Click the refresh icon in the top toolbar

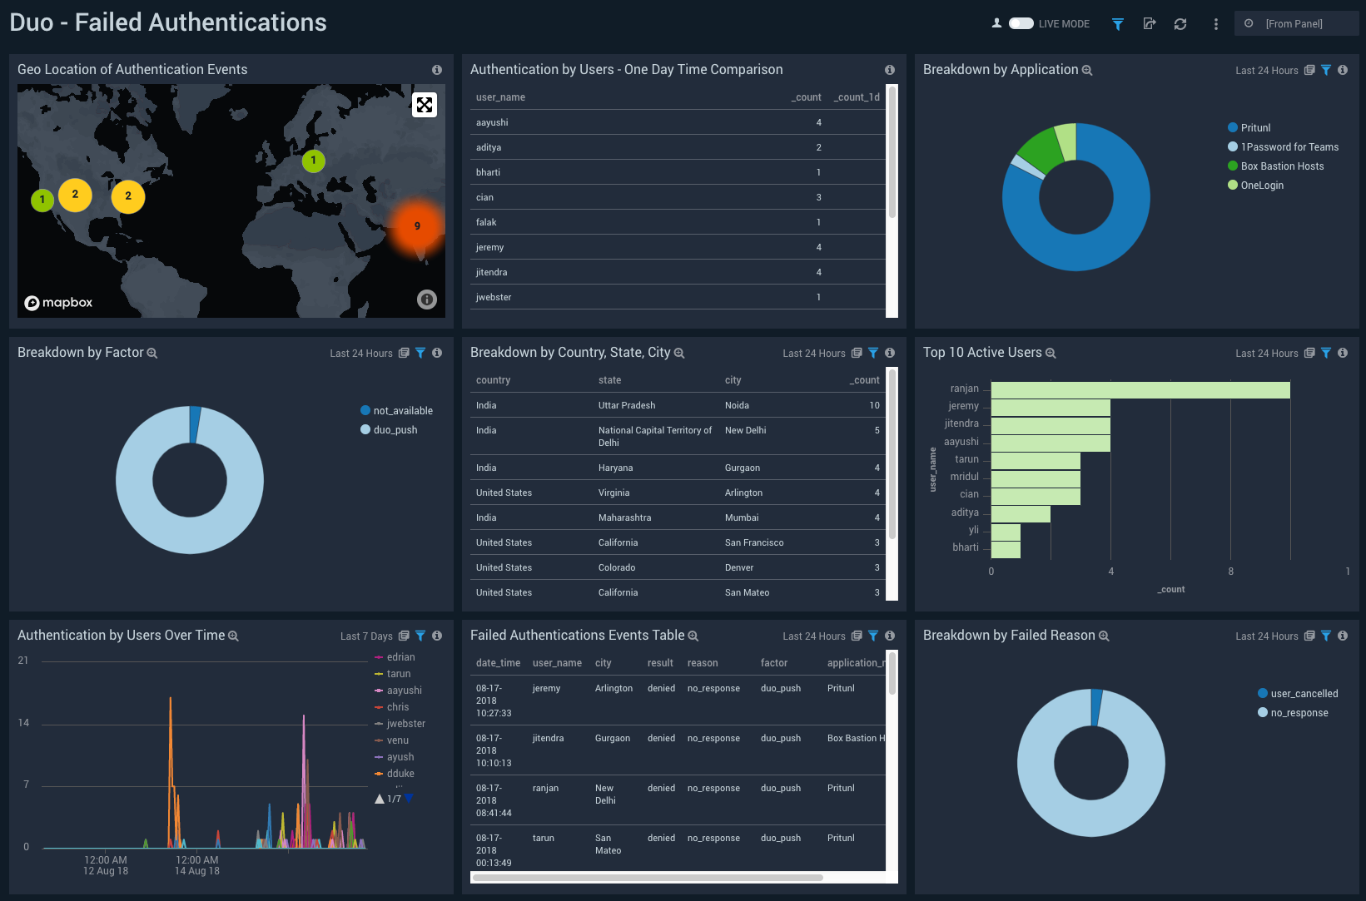tap(1180, 23)
